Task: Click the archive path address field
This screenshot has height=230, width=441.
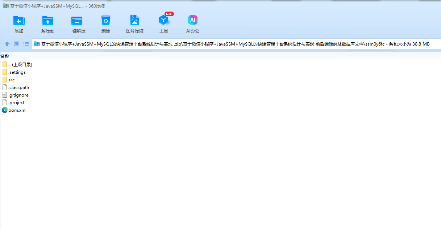Action: 236,44
